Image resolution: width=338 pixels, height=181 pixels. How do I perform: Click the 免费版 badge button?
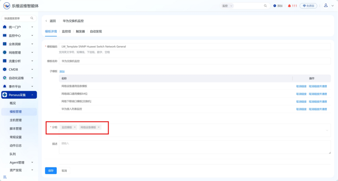(x=308, y=6)
